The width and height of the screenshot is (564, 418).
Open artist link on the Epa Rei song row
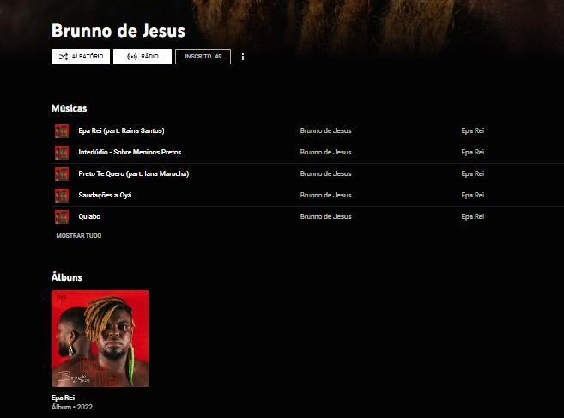(326, 130)
